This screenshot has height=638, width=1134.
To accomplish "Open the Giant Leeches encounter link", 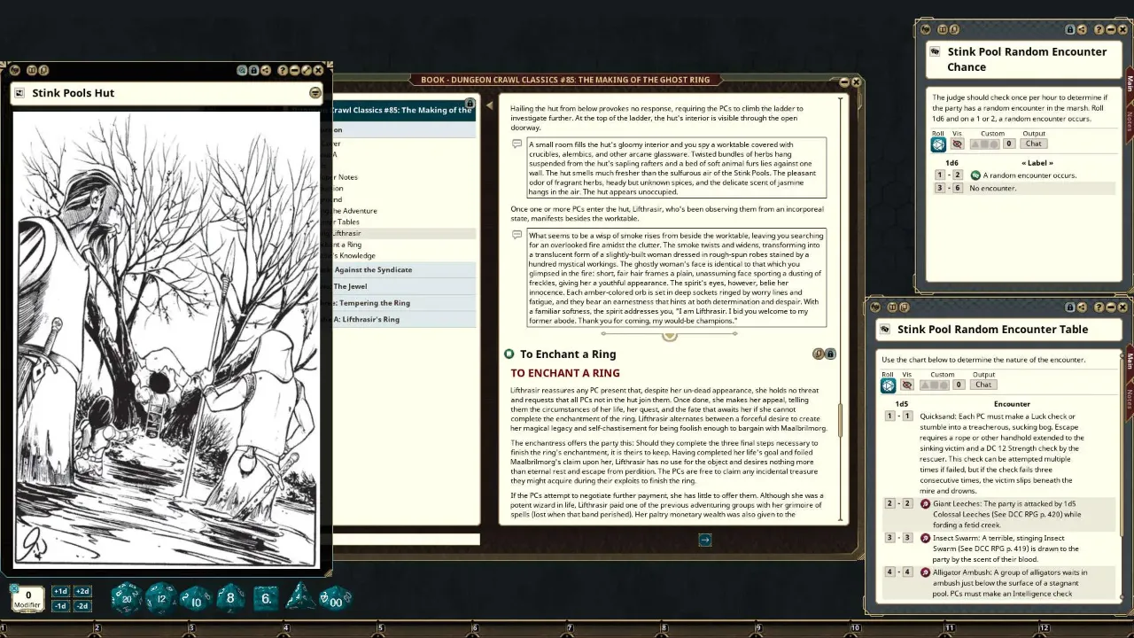I will [x=925, y=503].
